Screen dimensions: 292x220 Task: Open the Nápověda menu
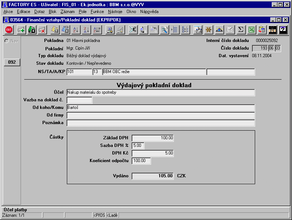coord(149,12)
